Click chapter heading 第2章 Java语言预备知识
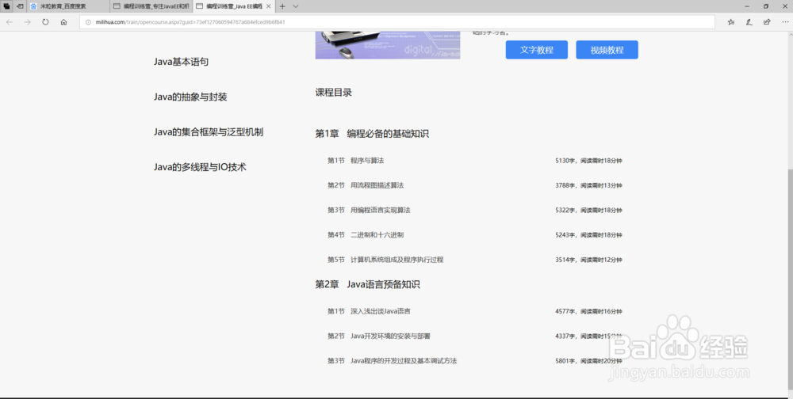 click(x=368, y=284)
